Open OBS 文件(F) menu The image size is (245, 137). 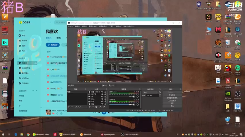[70, 26]
